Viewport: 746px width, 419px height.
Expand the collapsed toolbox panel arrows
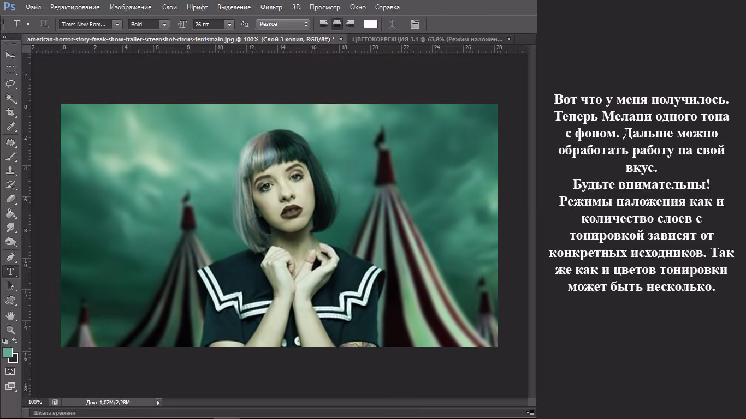(x=5, y=37)
